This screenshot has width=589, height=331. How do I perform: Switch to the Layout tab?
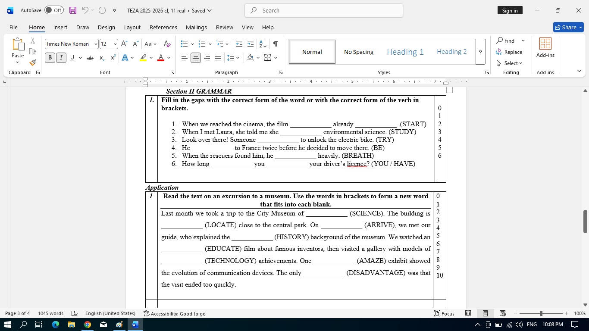[x=132, y=27]
